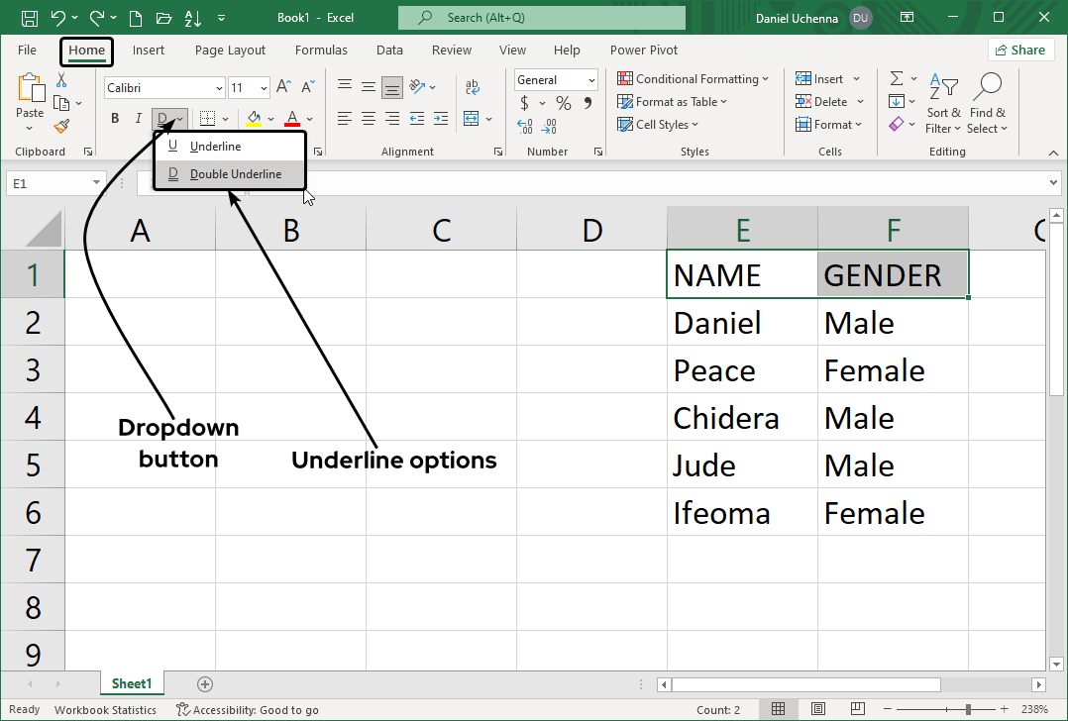Select Double Underline from the menu
Image resolution: width=1068 pixels, height=721 pixels.
[235, 174]
